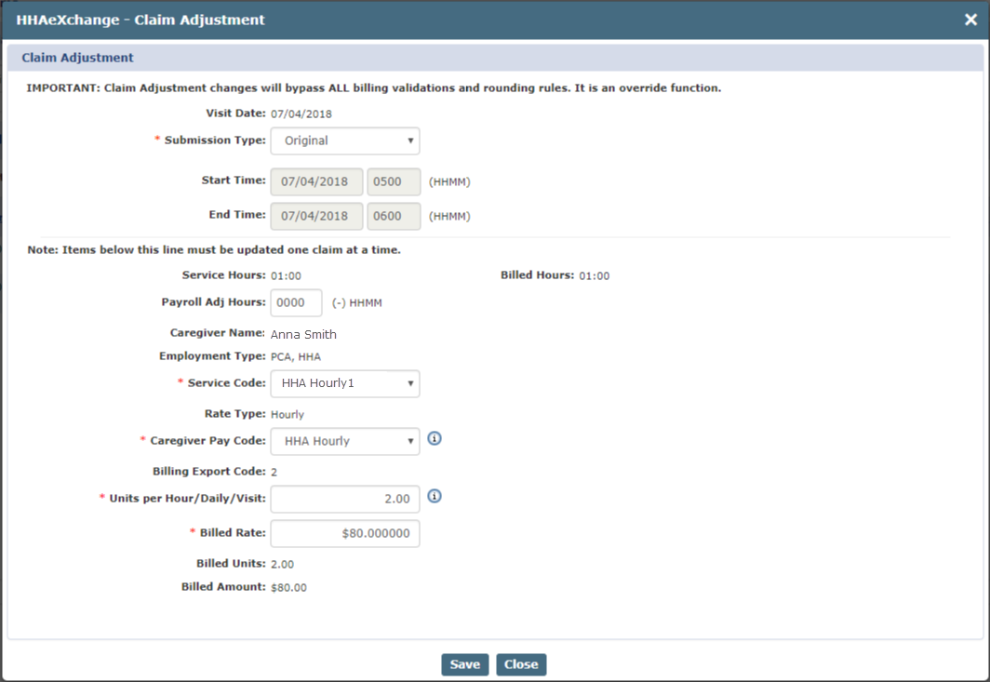Click the Start Time date field
Image resolution: width=990 pixels, height=682 pixels.
coord(316,182)
